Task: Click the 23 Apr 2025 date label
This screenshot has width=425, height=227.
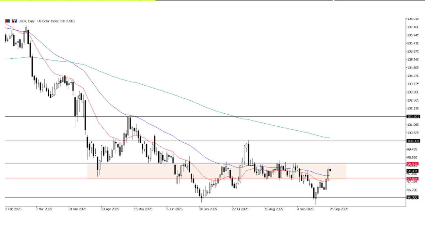Action: click(110, 209)
